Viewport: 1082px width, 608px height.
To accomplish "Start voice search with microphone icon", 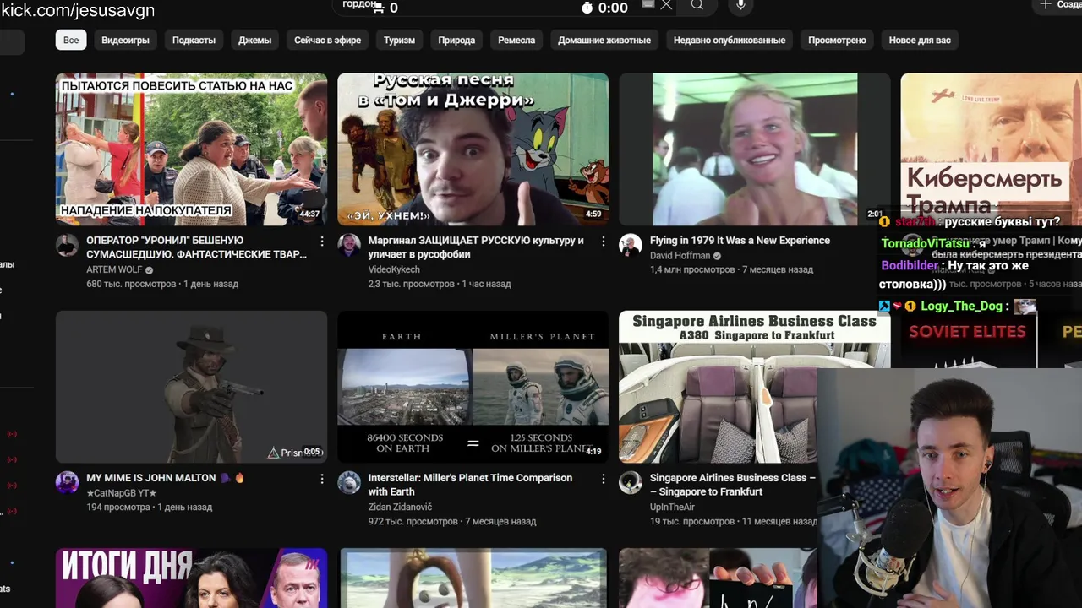I will click(741, 5).
